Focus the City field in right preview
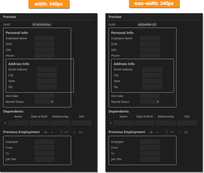 tap(152, 75)
